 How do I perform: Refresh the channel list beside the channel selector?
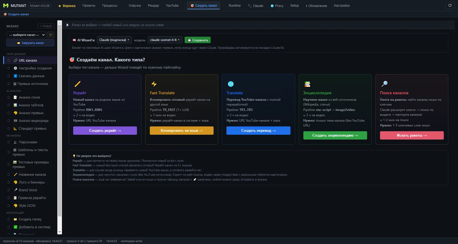pos(51,35)
